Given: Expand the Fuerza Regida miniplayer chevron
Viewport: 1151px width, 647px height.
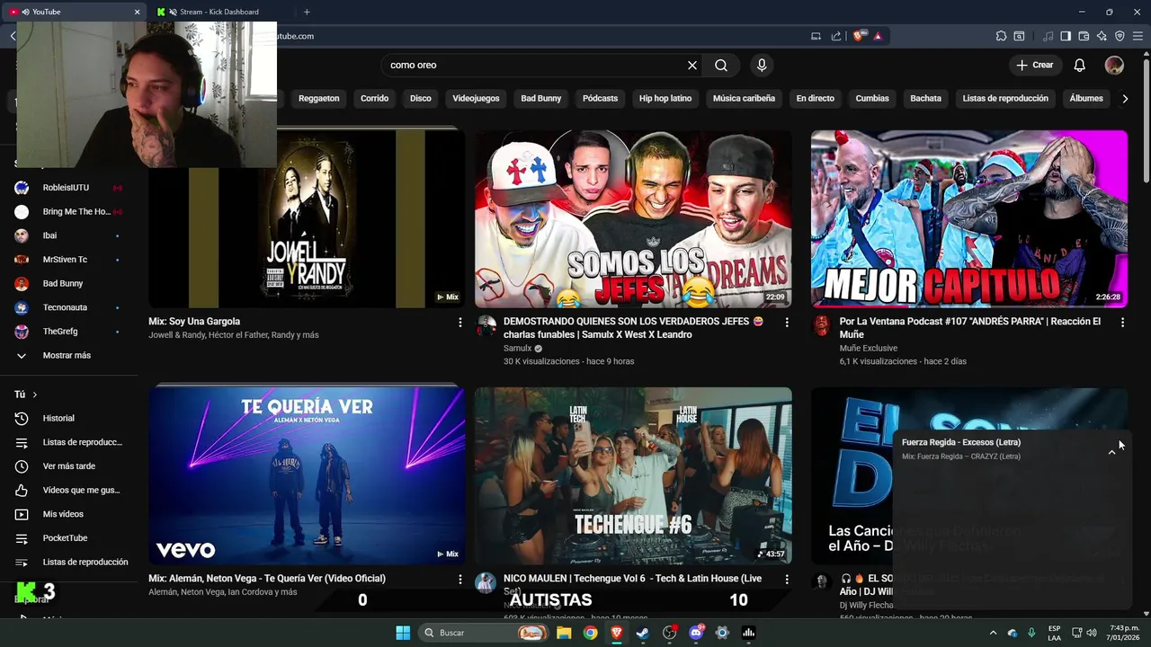Looking at the screenshot, I should [x=1111, y=452].
